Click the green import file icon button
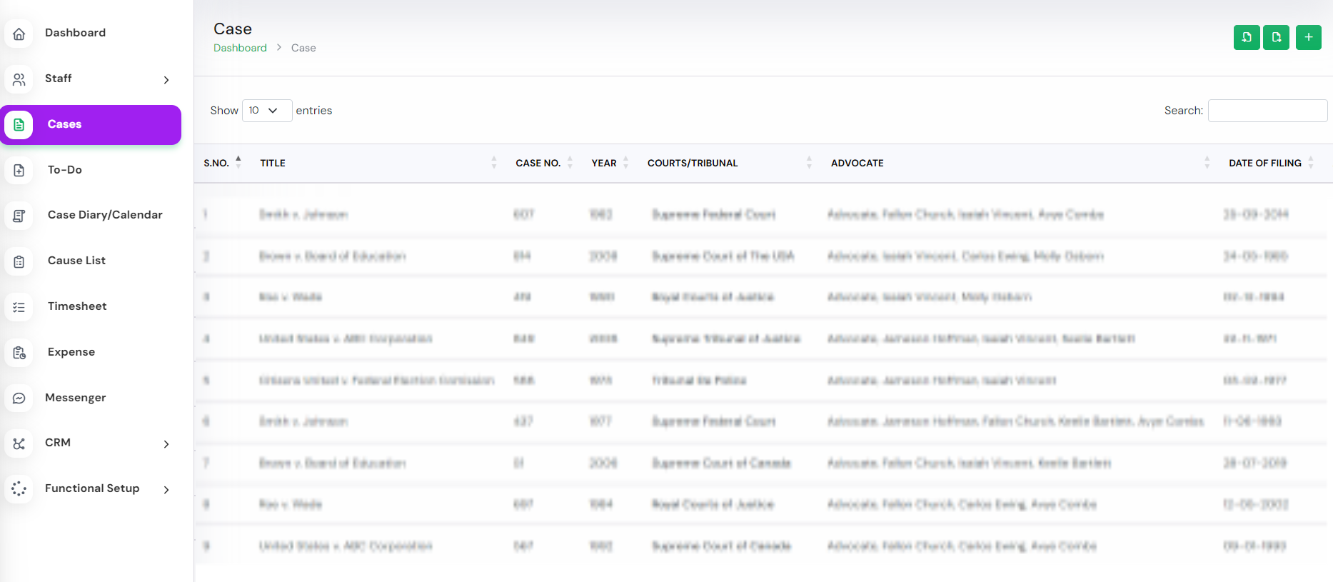The height and width of the screenshot is (582, 1333). [1246, 37]
